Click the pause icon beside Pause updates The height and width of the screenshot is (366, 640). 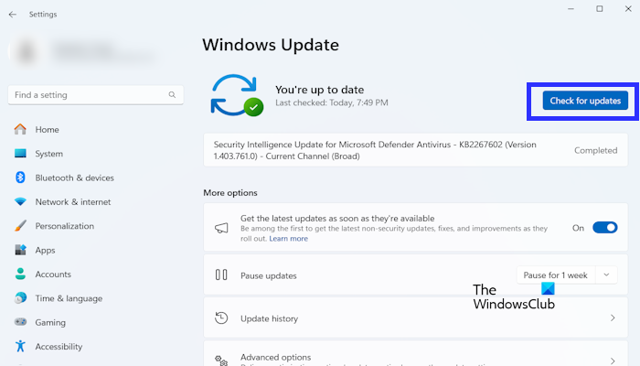coord(221,274)
